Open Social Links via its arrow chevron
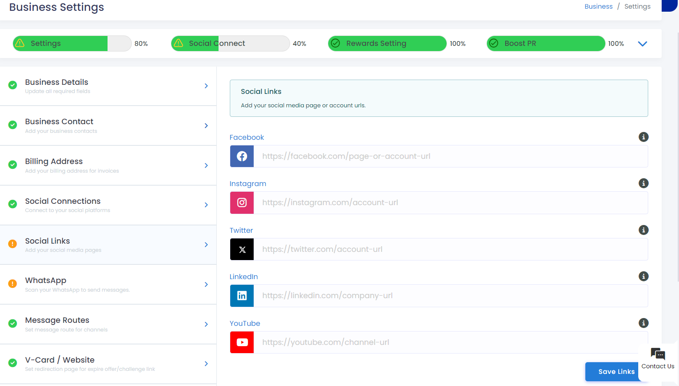The height and width of the screenshot is (386, 679). (x=206, y=245)
